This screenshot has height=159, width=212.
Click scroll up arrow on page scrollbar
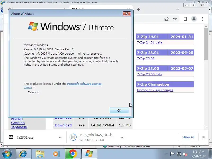[206, 26]
